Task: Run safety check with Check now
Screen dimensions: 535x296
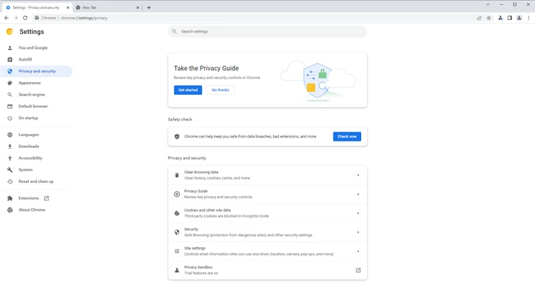Action: (347, 136)
